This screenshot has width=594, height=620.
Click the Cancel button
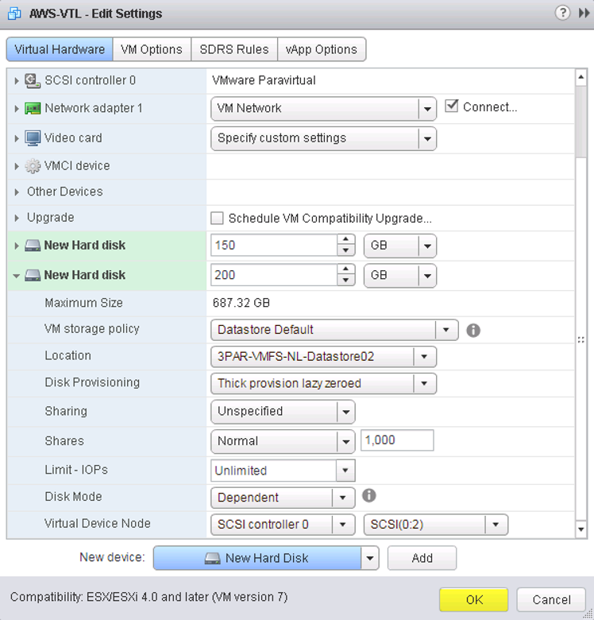pyautogui.click(x=551, y=600)
